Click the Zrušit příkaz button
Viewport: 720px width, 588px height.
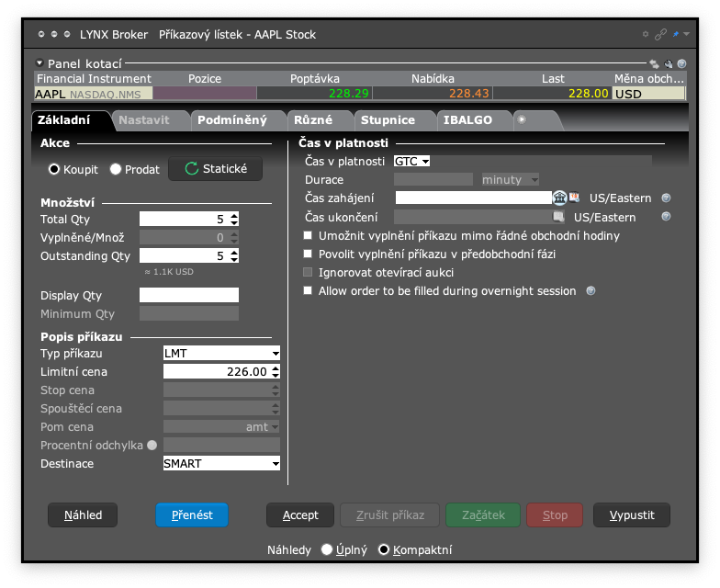coord(389,514)
